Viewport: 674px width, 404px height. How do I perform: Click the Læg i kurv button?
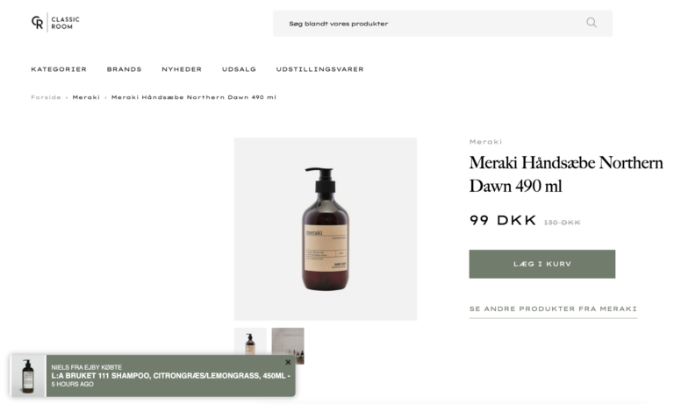pyautogui.click(x=542, y=264)
